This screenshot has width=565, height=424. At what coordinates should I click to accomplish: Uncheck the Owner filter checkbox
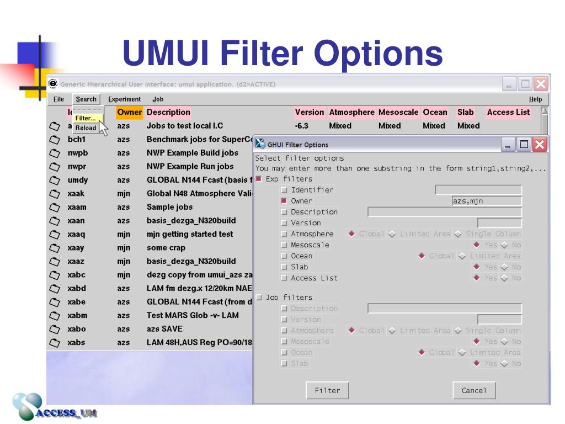[x=284, y=201]
